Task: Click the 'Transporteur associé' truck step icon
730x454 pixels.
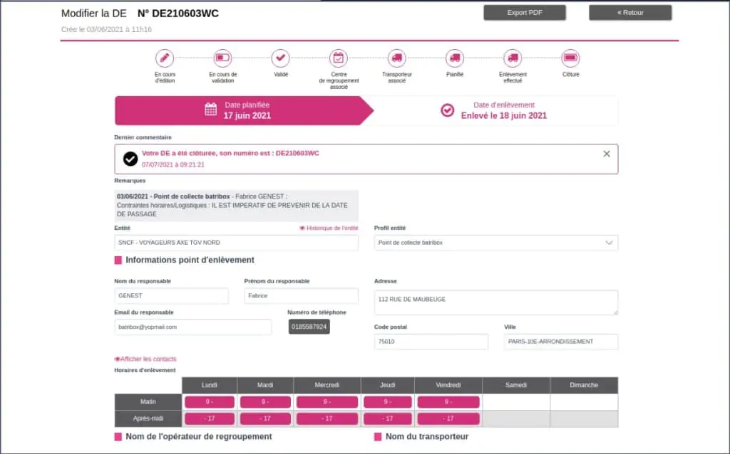Action: click(396, 58)
